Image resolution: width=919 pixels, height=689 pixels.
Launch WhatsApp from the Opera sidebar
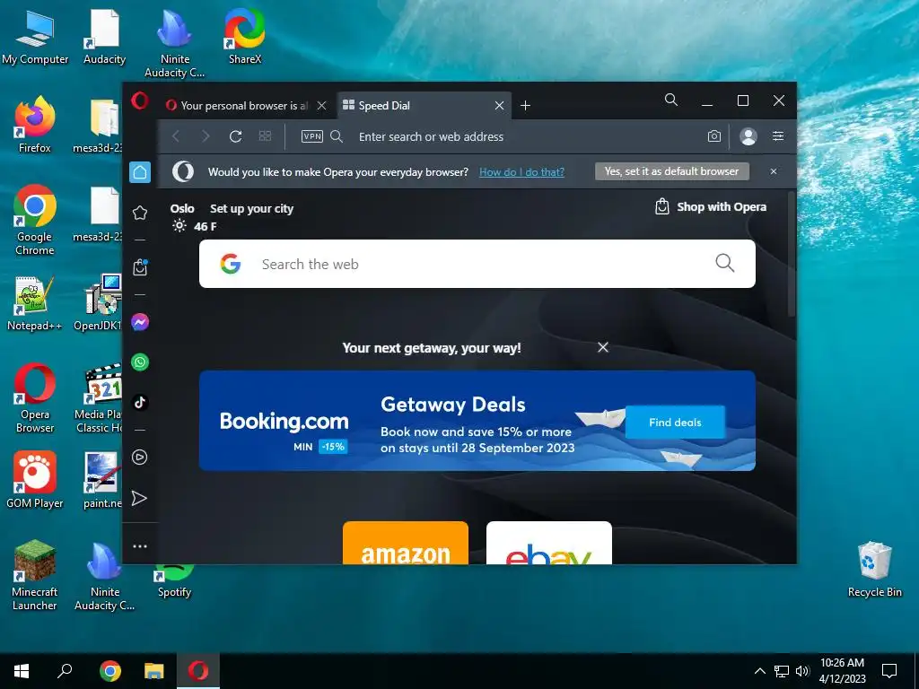[x=140, y=362]
